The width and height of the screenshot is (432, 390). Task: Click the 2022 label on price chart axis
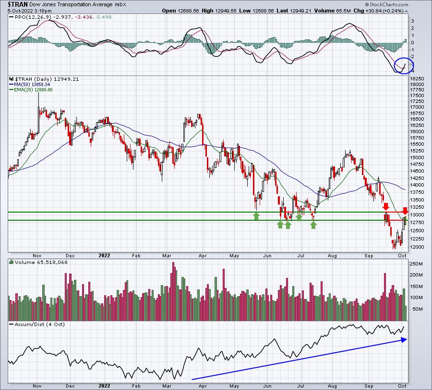click(104, 255)
